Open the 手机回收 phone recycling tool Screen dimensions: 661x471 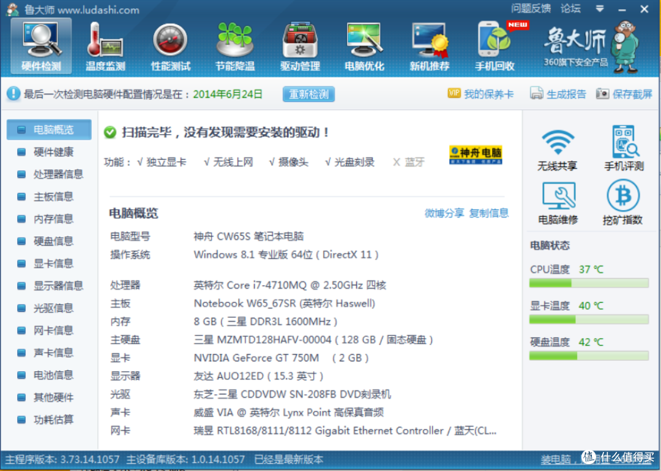[496, 46]
